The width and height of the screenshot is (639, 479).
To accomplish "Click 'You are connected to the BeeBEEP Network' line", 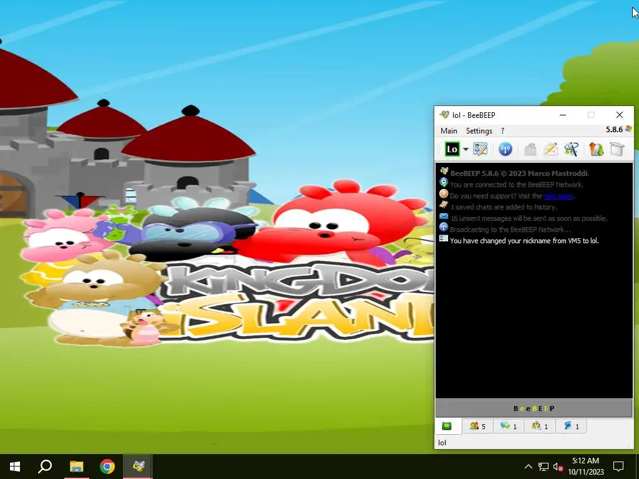I will coord(516,185).
